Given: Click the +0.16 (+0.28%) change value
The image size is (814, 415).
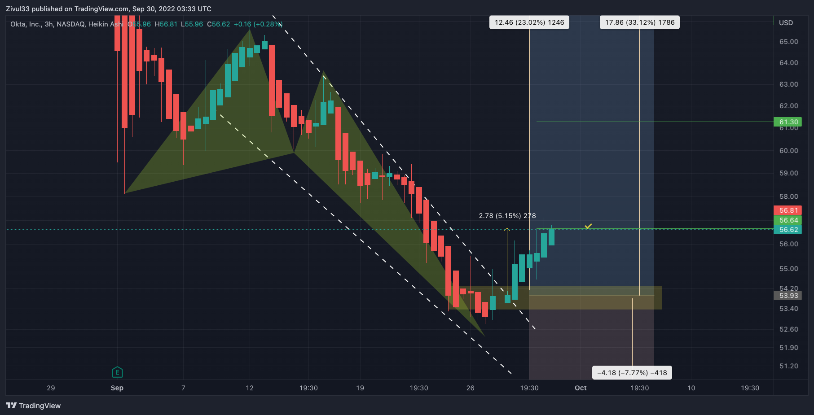Looking at the screenshot, I should [258, 24].
